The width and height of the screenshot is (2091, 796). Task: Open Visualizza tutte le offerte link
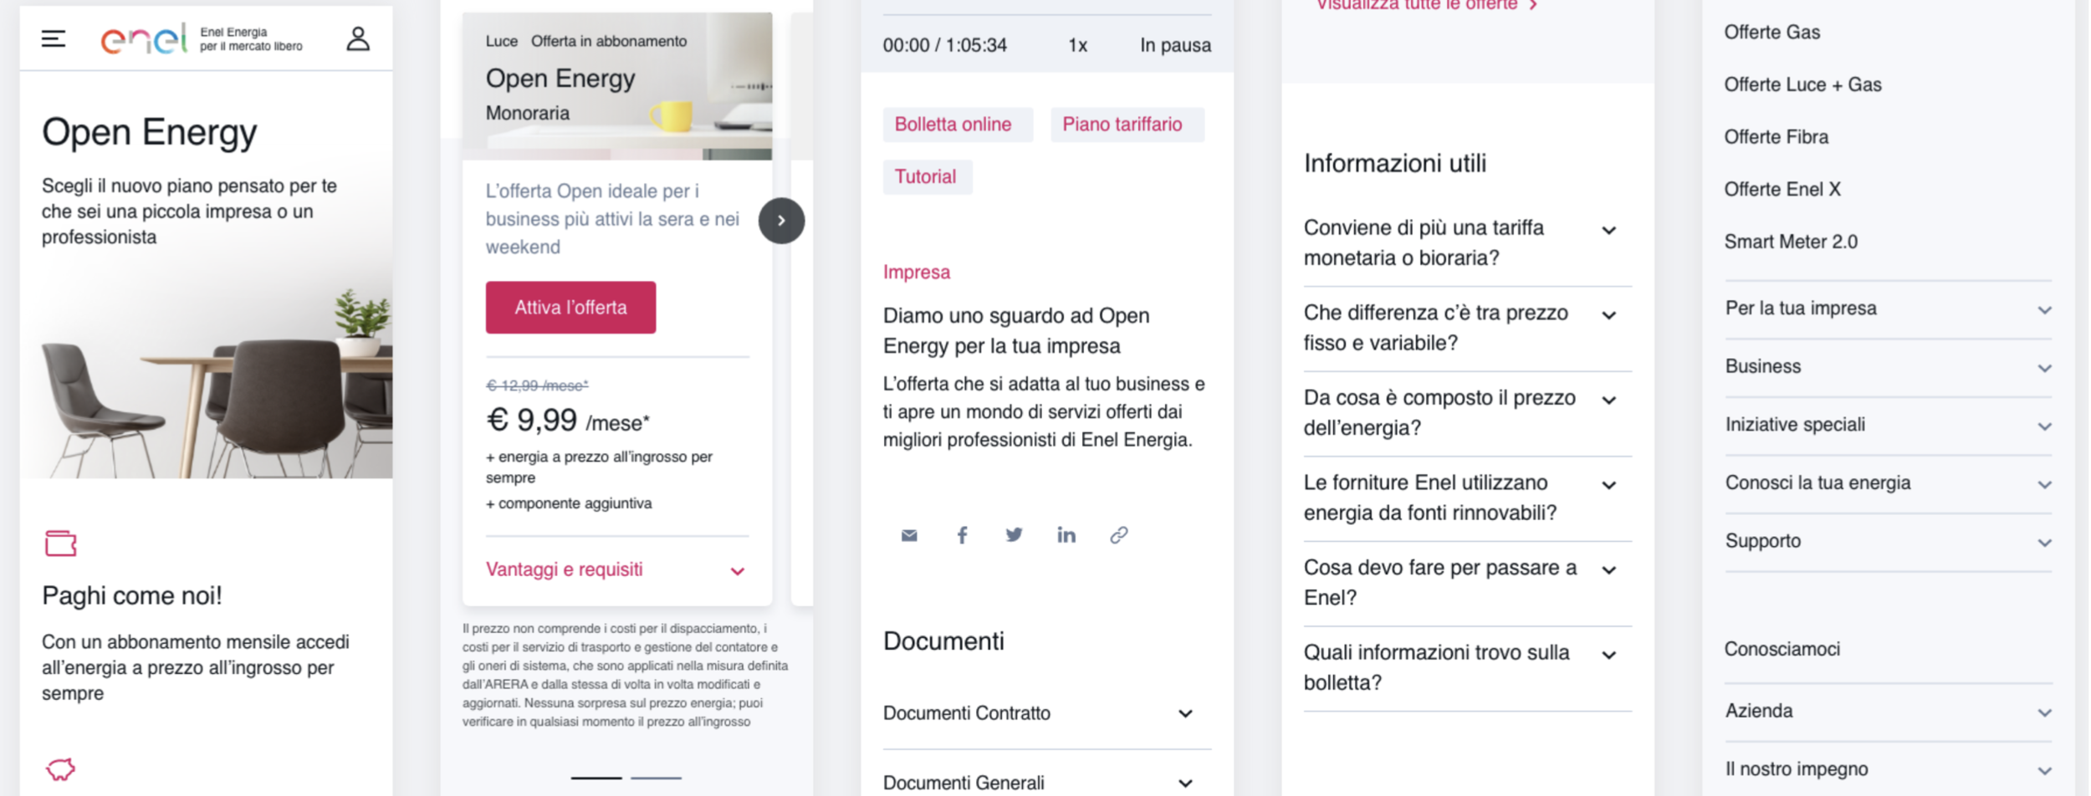[x=1427, y=5]
